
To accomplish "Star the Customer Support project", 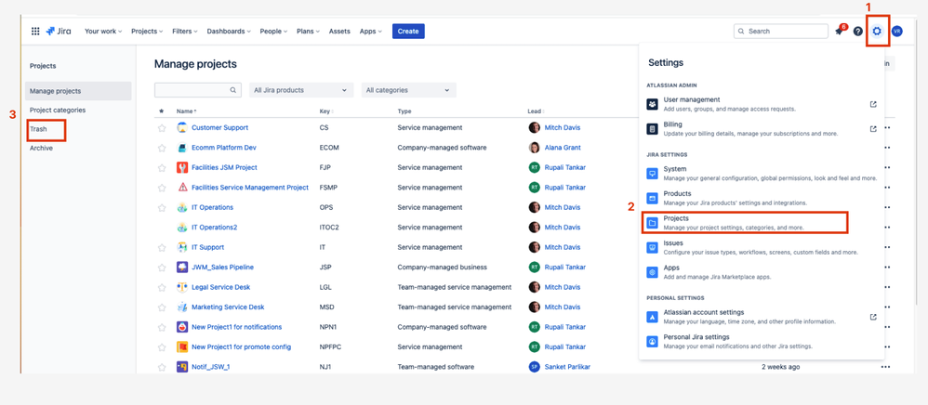I will 162,127.
